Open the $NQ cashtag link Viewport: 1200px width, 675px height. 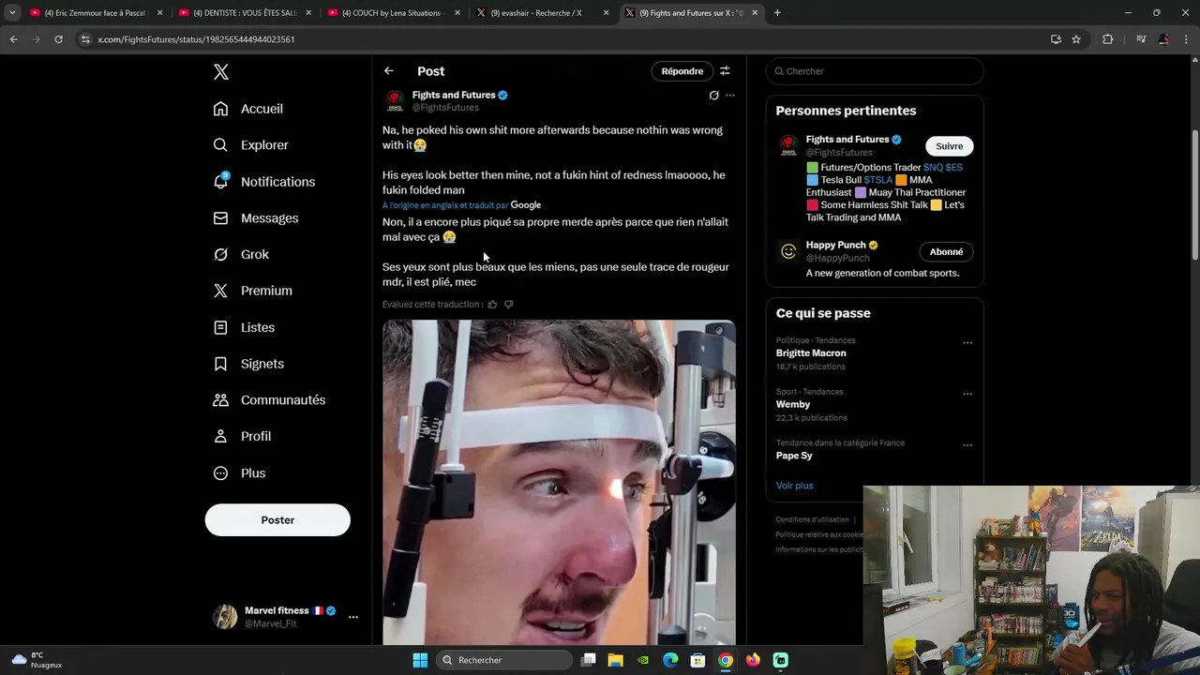pyautogui.click(x=933, y=168)
